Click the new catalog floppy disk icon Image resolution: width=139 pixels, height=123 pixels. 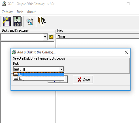tap(7, 21)
